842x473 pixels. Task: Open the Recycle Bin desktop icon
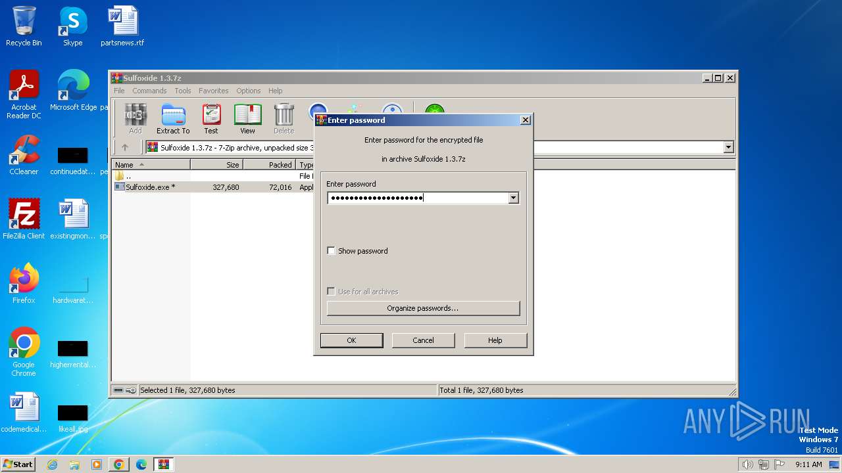pyautogui.click(x=24, y=26)
